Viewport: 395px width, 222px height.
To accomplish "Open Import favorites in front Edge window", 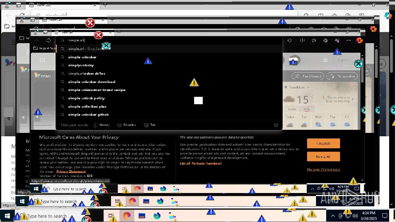I will click(44, 48).
